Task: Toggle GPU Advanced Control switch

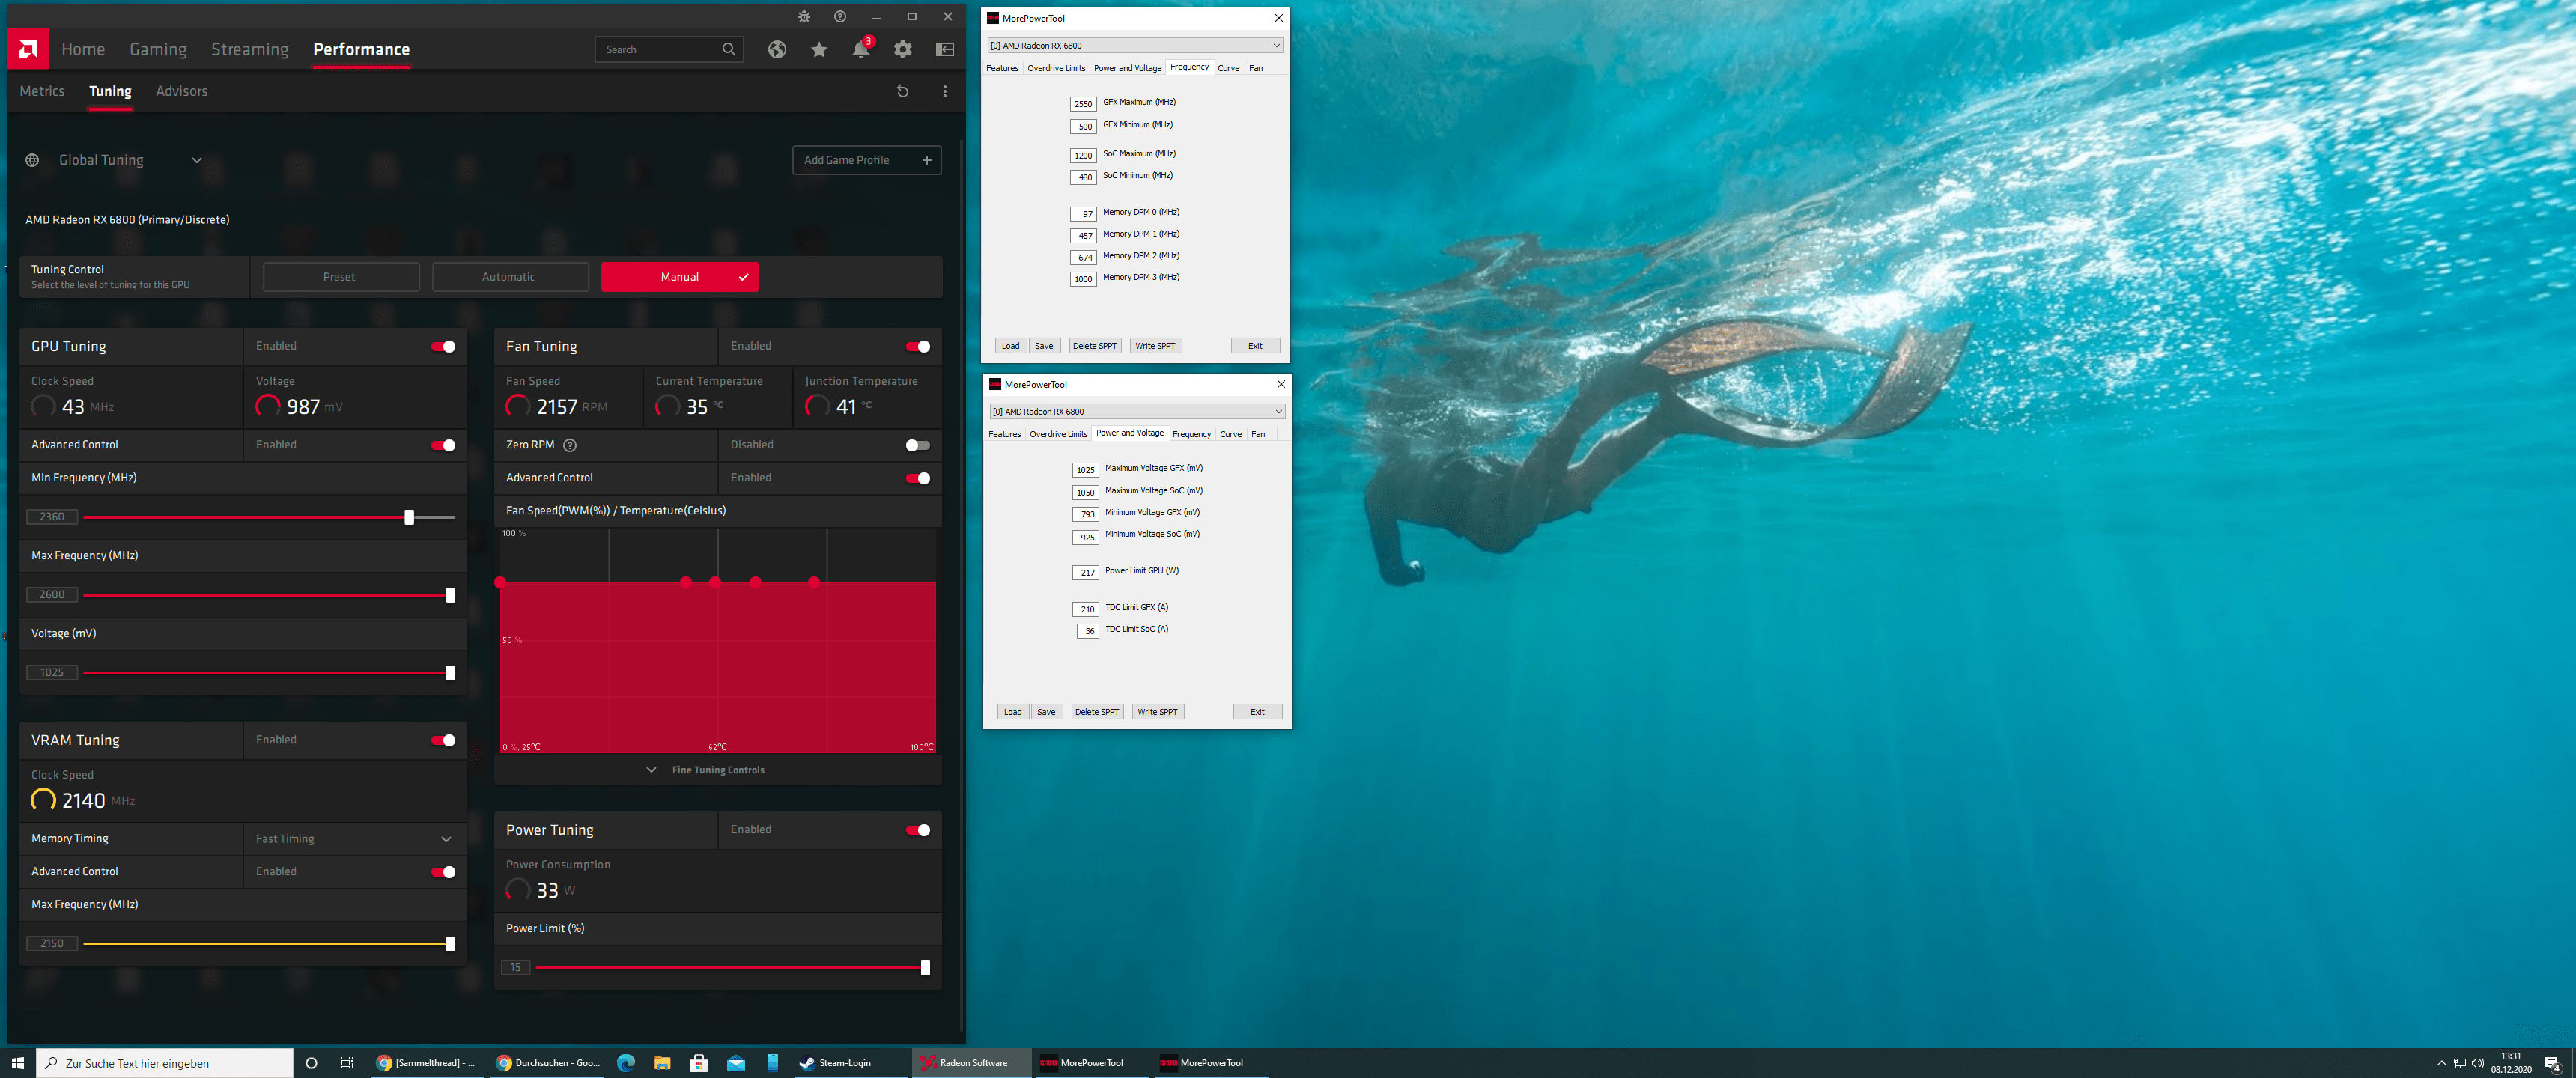Action: [x=443, y=445]
